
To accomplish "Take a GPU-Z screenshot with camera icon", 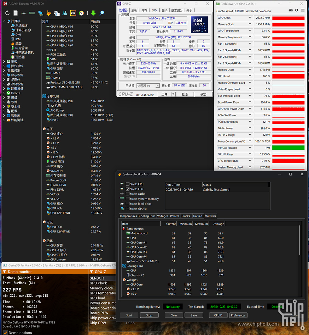I will click(290, 11).
